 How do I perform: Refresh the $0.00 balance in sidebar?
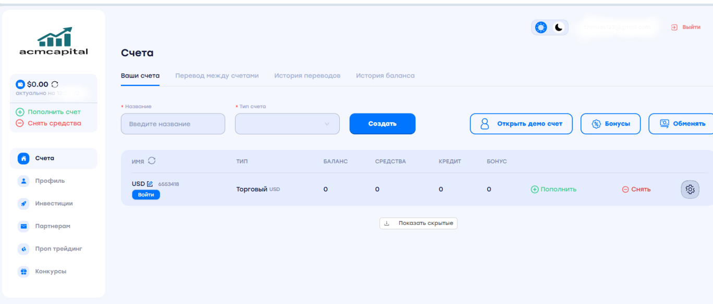(55, 84)
